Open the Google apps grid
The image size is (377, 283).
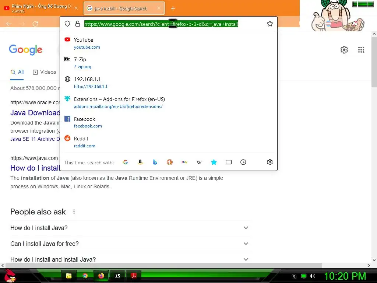361,50
